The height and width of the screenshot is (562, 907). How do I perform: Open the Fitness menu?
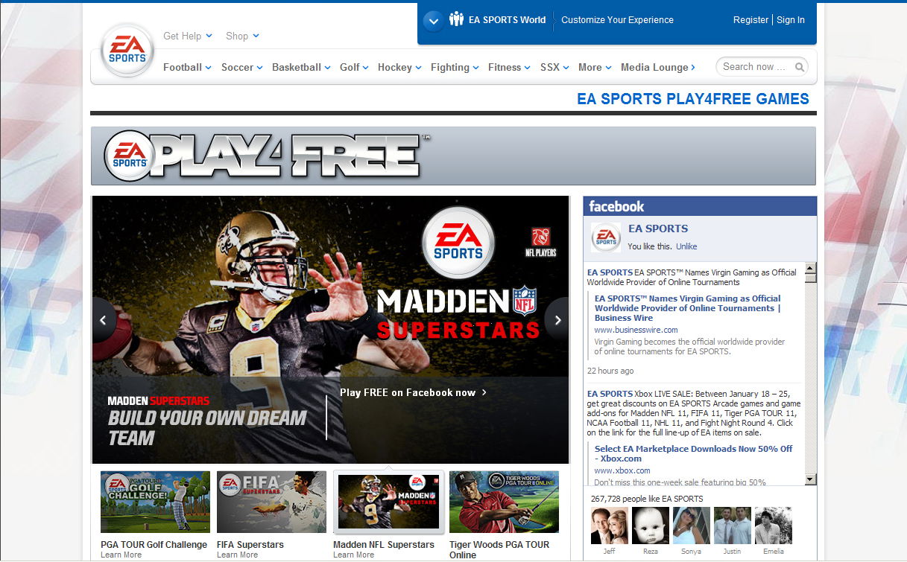509,67
